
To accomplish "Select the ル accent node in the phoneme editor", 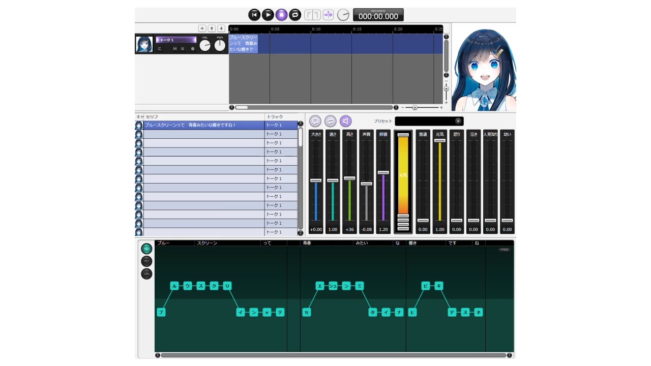I will (174, 286).
